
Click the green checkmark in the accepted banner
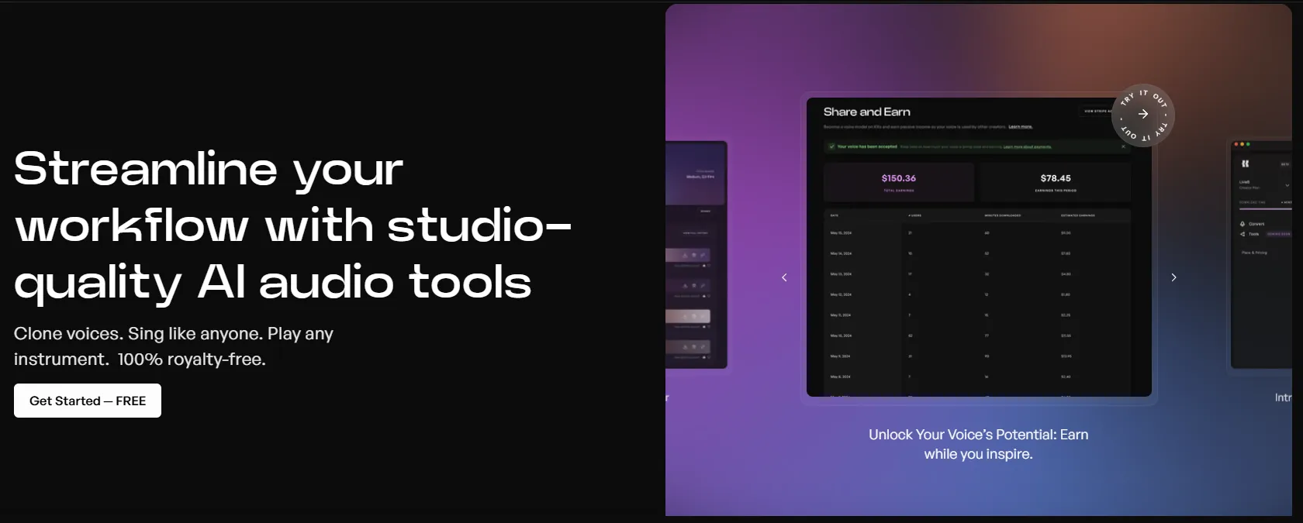click(831, 146)
